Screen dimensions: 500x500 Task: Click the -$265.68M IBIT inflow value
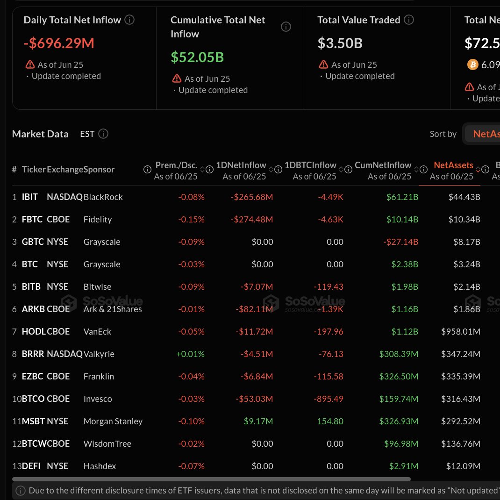[252, 197]
